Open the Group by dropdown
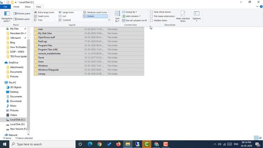Screen dimensions: 263x148 pyautogui.click(x=129, y=12)
